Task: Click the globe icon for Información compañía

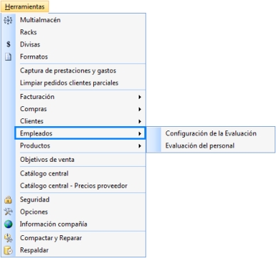Action: pyautogui.click(x=9, y=224)
